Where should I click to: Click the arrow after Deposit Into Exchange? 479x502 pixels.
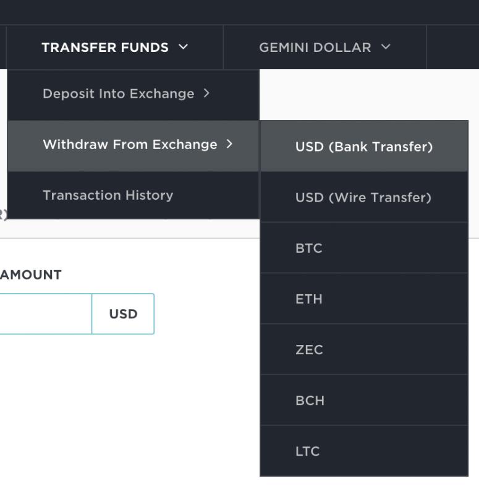coord(206,93)
